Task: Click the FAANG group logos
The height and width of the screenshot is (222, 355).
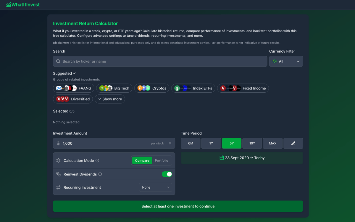Action: pos(67,88)
